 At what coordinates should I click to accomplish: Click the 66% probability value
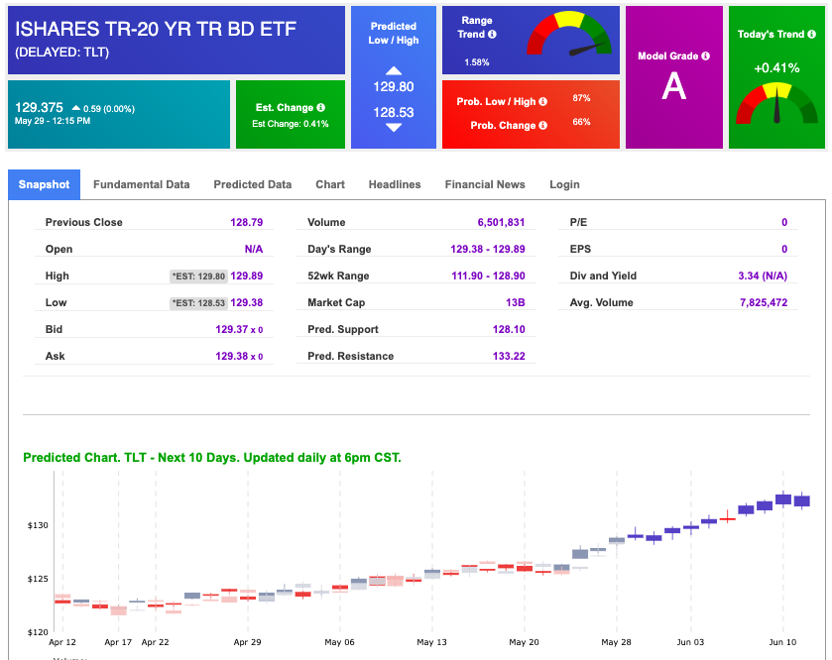pos(581,122)
